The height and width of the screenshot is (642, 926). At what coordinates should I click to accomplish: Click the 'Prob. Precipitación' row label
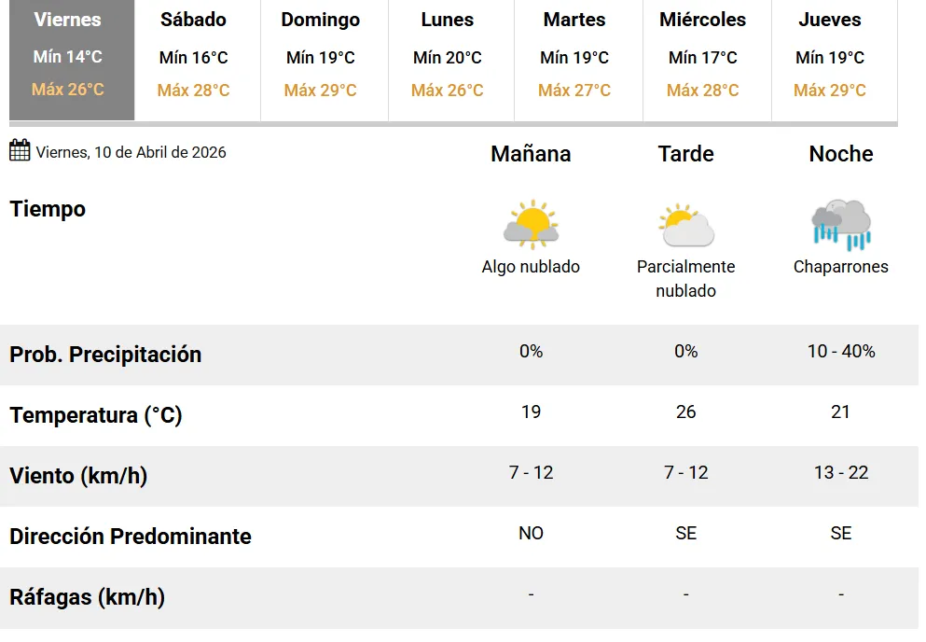[105, 355]
